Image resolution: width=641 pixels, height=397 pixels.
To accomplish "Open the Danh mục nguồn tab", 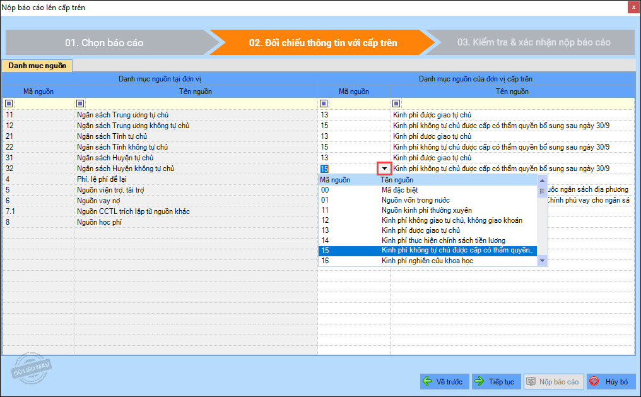I will [37, 66].
